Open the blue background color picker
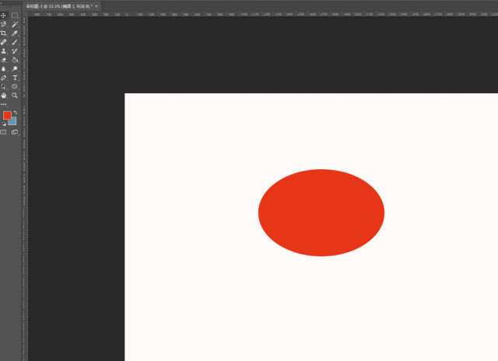 [14, 123]
